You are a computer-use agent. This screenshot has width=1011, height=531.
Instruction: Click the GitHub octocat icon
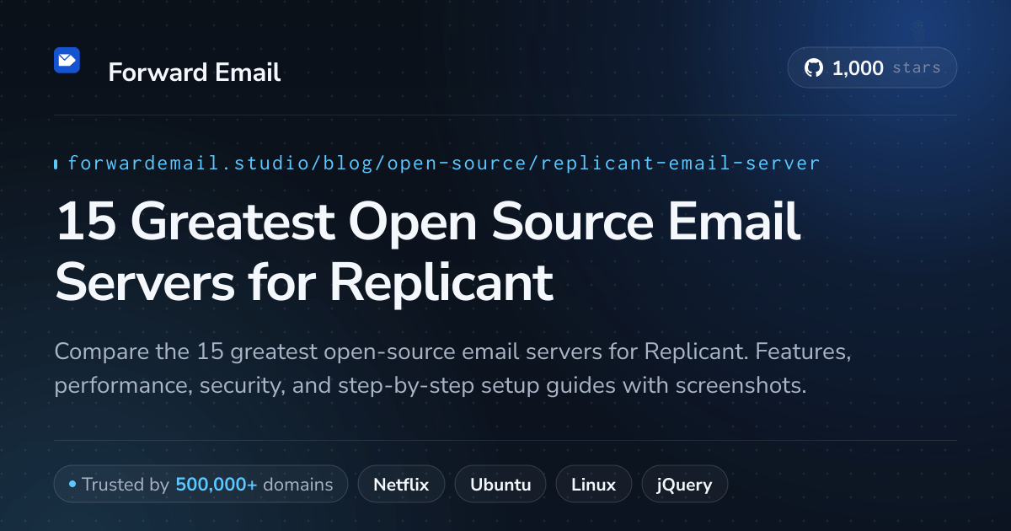[814, 68]
